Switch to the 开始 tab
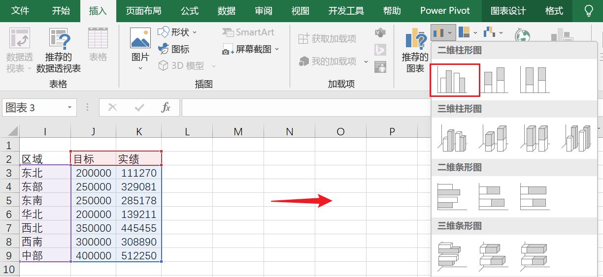Viewport: 603px width, 277px height. click(61, 11)
